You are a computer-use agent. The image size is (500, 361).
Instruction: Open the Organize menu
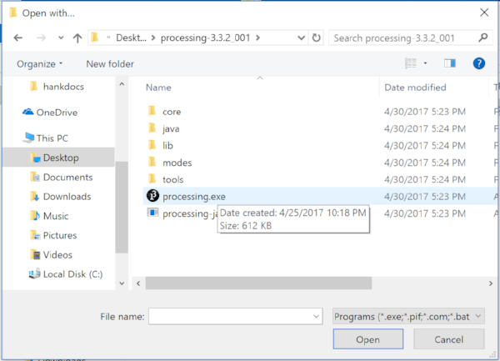point(39,64)
